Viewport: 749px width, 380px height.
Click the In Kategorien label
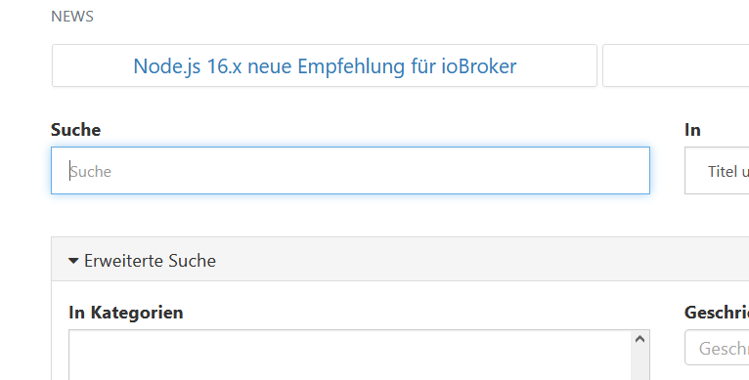[125, 313]
